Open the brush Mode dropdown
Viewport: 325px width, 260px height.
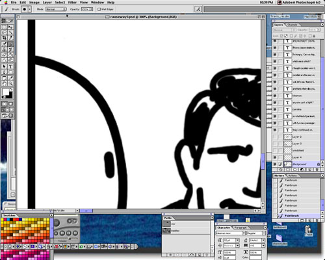point(55,9)
